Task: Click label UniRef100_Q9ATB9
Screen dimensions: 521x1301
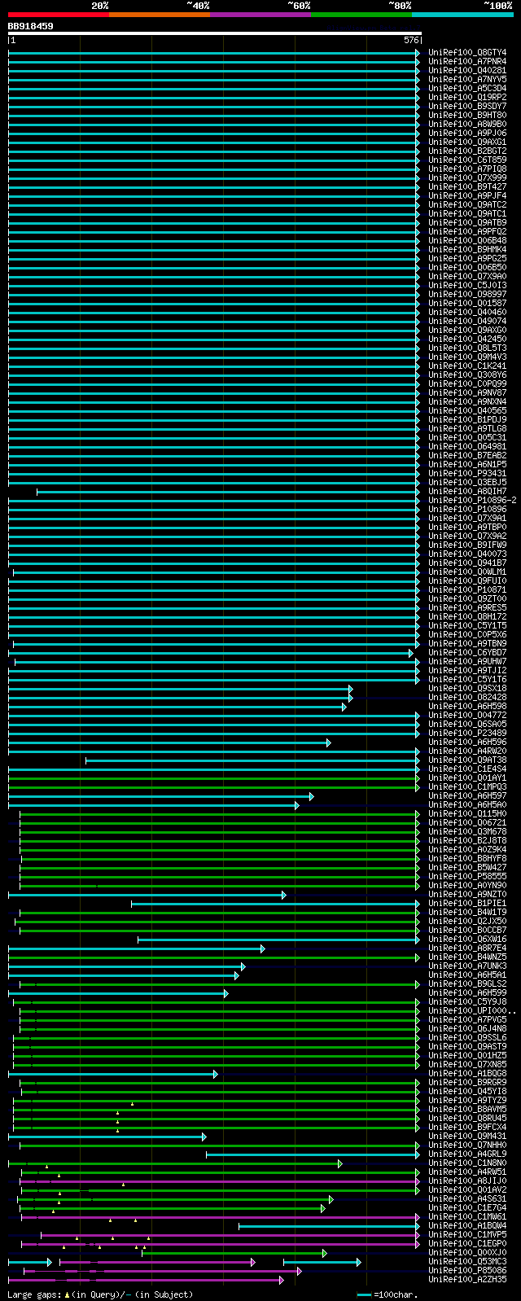Action: [467, 223]
